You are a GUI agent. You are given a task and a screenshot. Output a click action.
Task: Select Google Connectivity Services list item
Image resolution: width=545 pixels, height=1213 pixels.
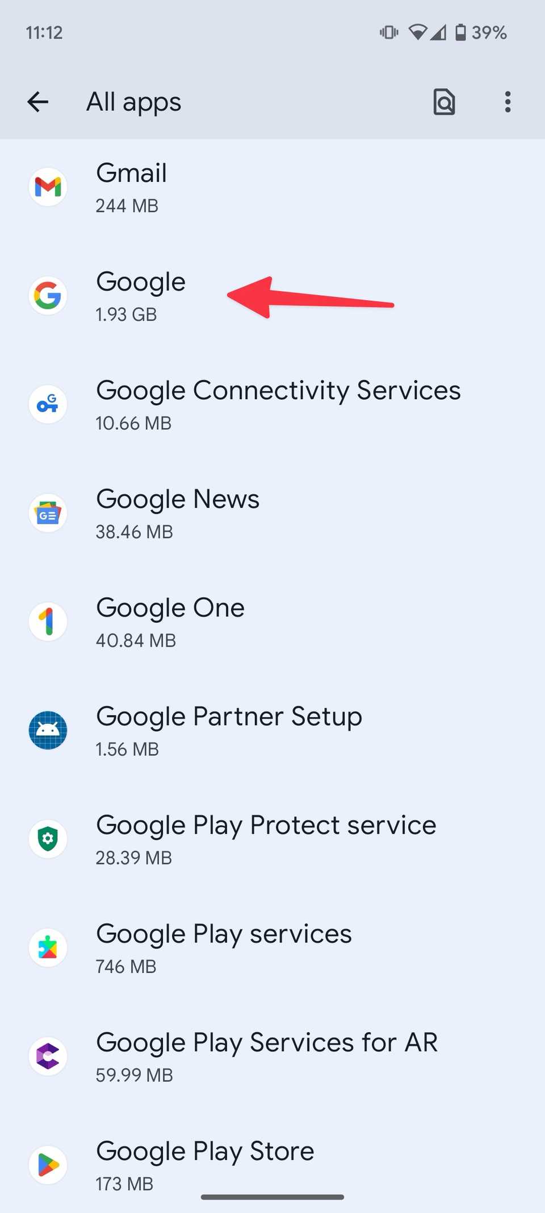(x=278, y=404)
